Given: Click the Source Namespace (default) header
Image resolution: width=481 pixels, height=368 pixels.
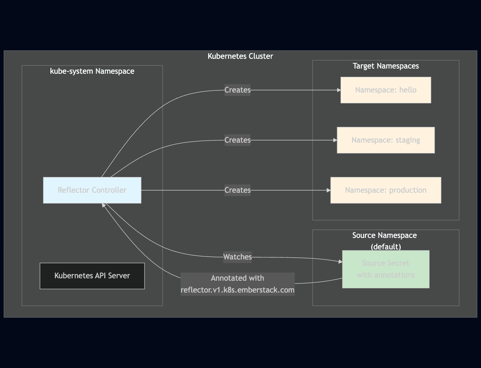Looking at the screenshot, I should point(384,241).
